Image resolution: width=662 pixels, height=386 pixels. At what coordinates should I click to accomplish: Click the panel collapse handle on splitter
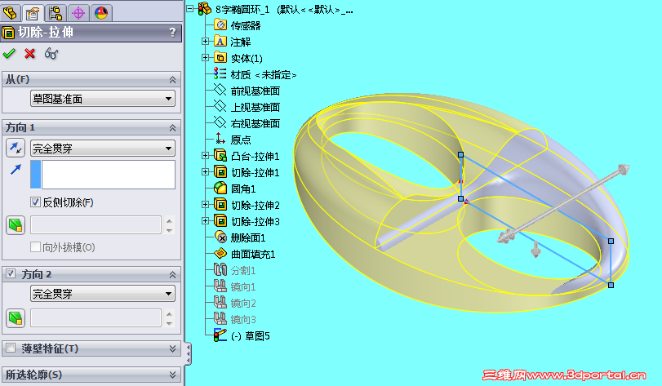coord(189,353)
